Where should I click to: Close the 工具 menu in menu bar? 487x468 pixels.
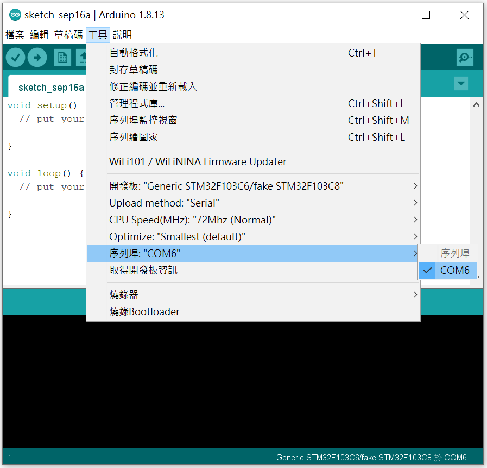point(98,35)
